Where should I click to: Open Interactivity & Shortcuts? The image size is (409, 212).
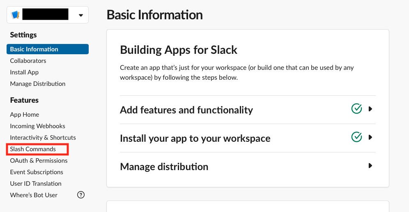[x=43, y=137]
